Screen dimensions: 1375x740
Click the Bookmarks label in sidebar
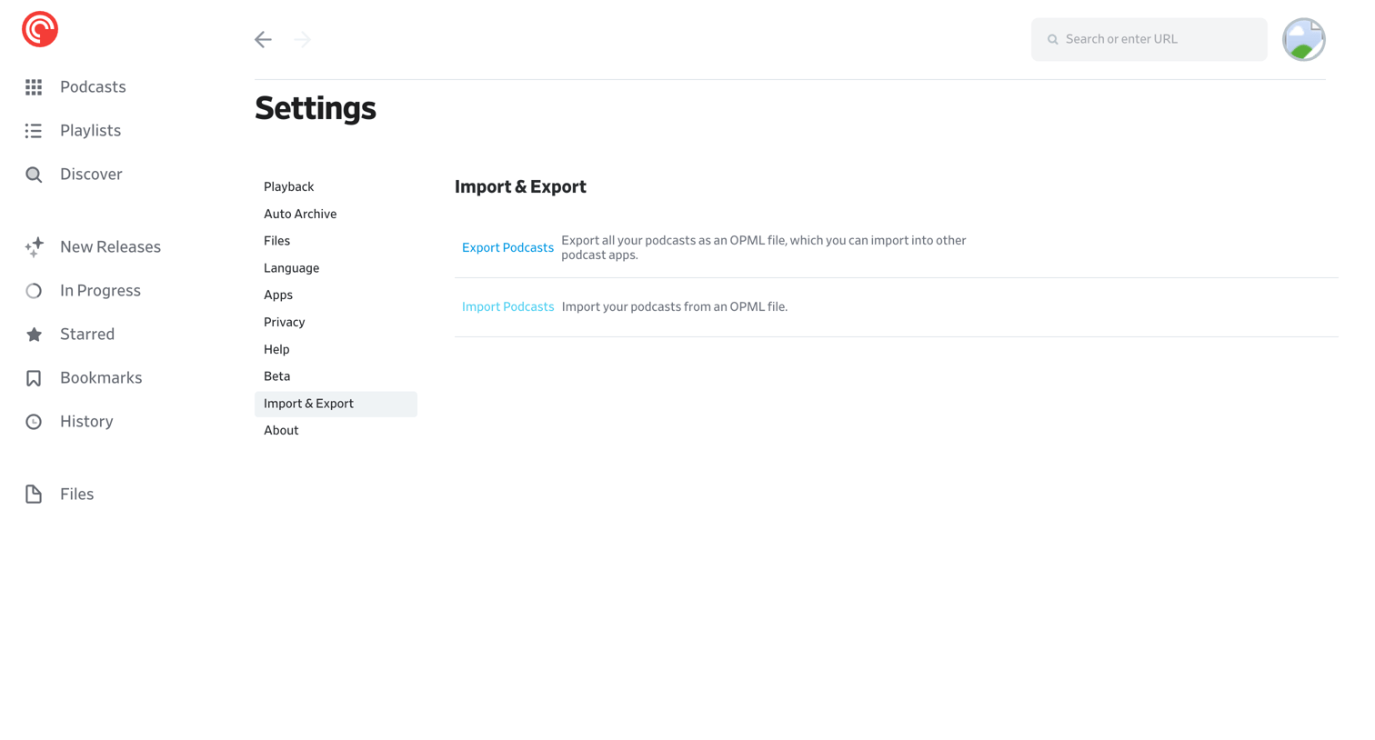(x=101, y=378)
